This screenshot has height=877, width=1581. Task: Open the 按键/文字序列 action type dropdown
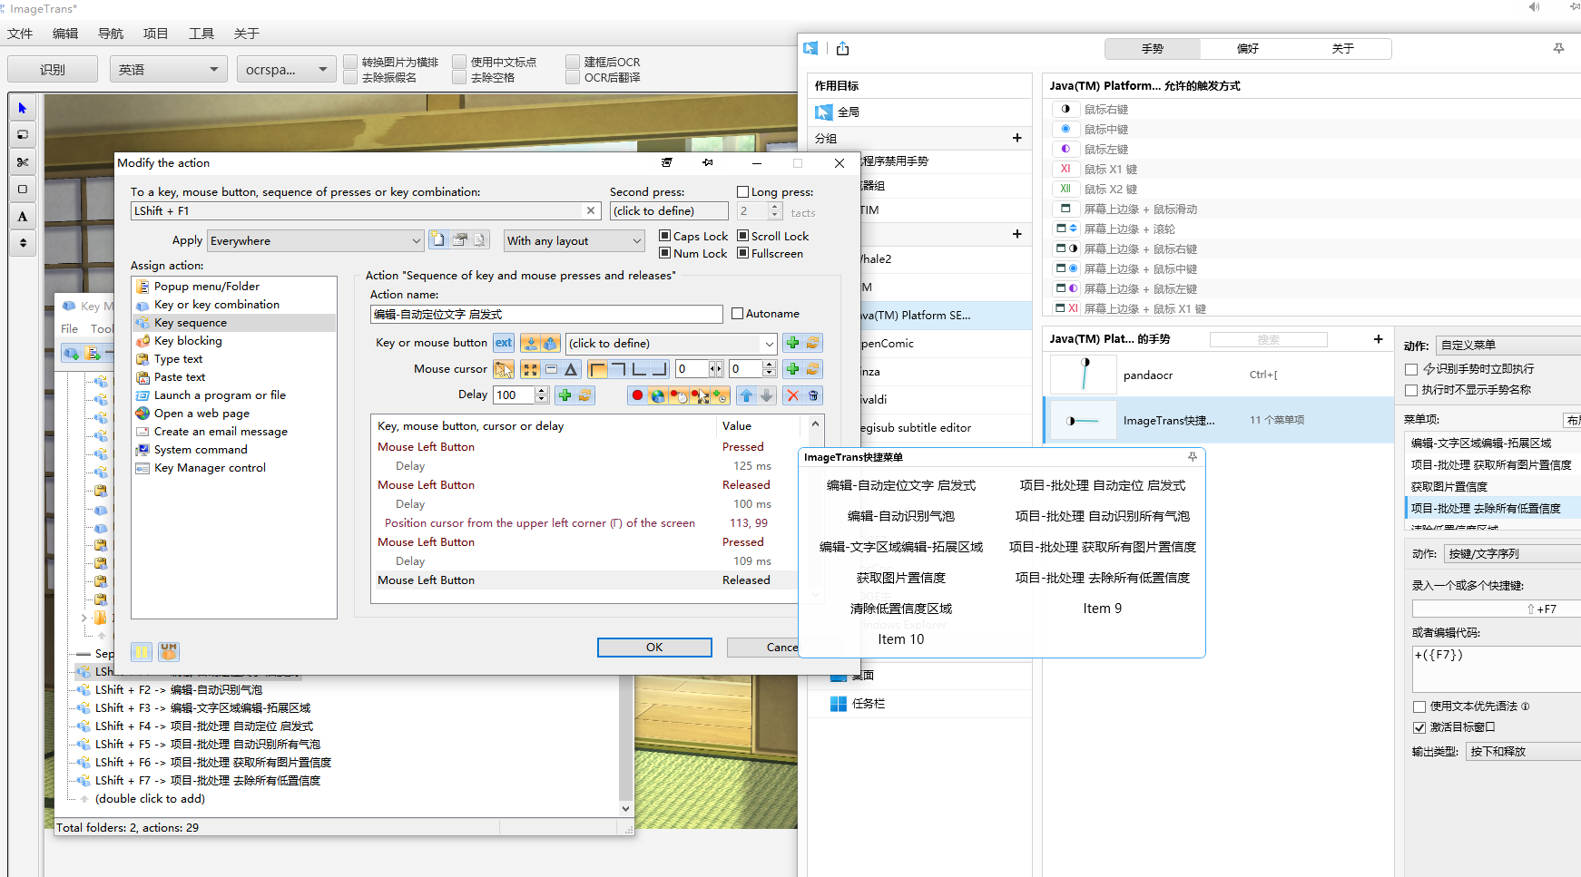[1512, 553]
